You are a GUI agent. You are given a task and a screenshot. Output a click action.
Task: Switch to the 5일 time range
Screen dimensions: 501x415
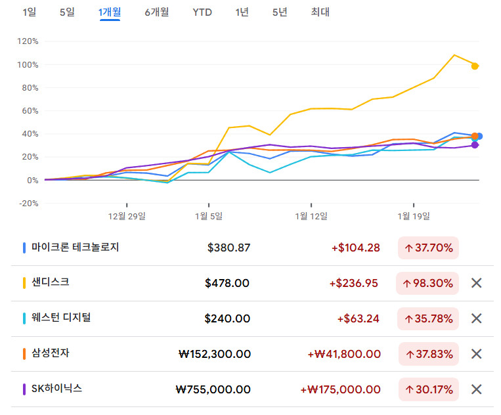click(x=67, y=12)
